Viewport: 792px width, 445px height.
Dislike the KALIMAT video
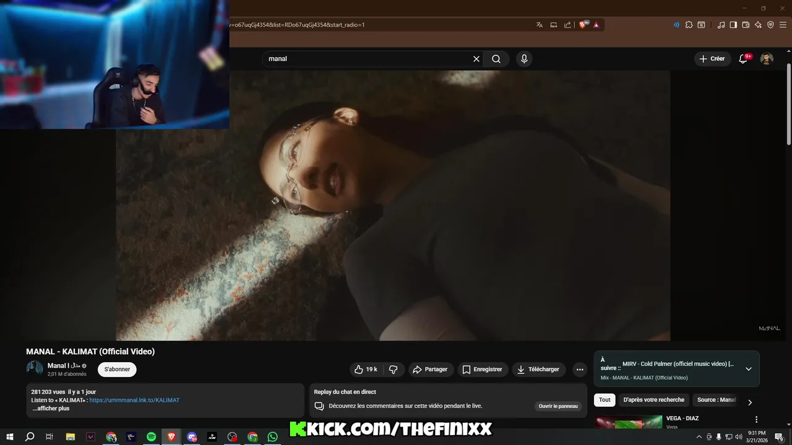[x=394, y=370]
